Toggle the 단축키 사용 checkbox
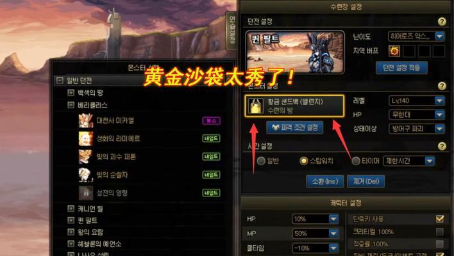 pyautogui.click(x=440, y=219)
